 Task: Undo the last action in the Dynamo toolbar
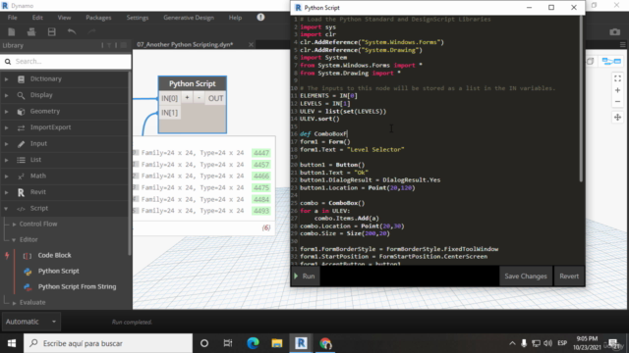pos(72,32)
